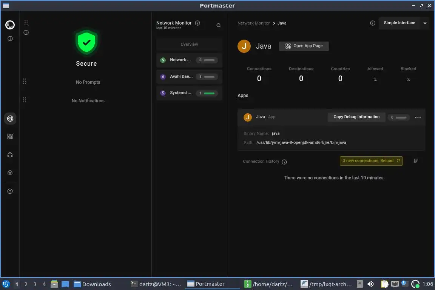
Task: Click Avahi Daemon connection count bar
Action: (207, 77)
